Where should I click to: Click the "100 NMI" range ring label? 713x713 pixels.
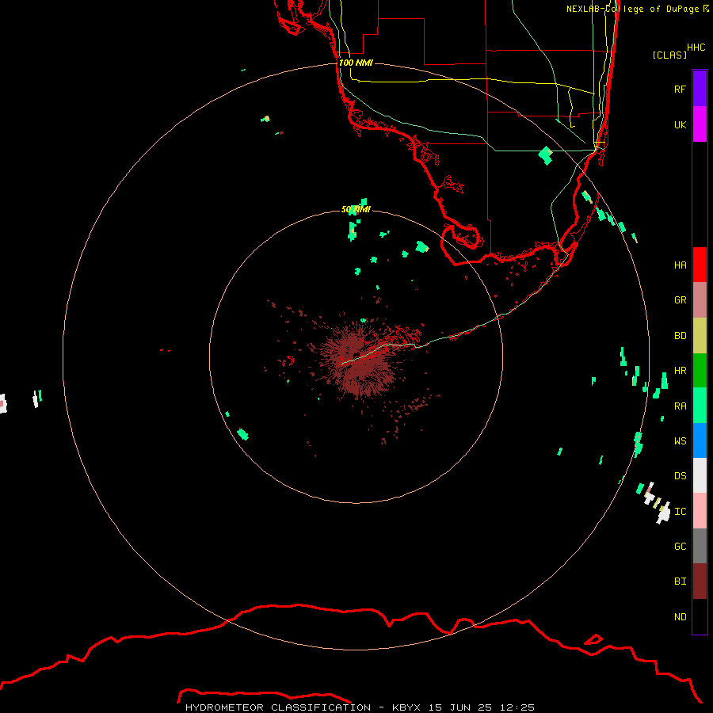pos(356,63)
